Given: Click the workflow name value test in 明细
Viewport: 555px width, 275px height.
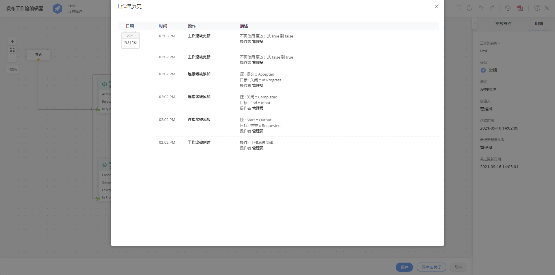Looking at the screenshot, I should 484,51.
